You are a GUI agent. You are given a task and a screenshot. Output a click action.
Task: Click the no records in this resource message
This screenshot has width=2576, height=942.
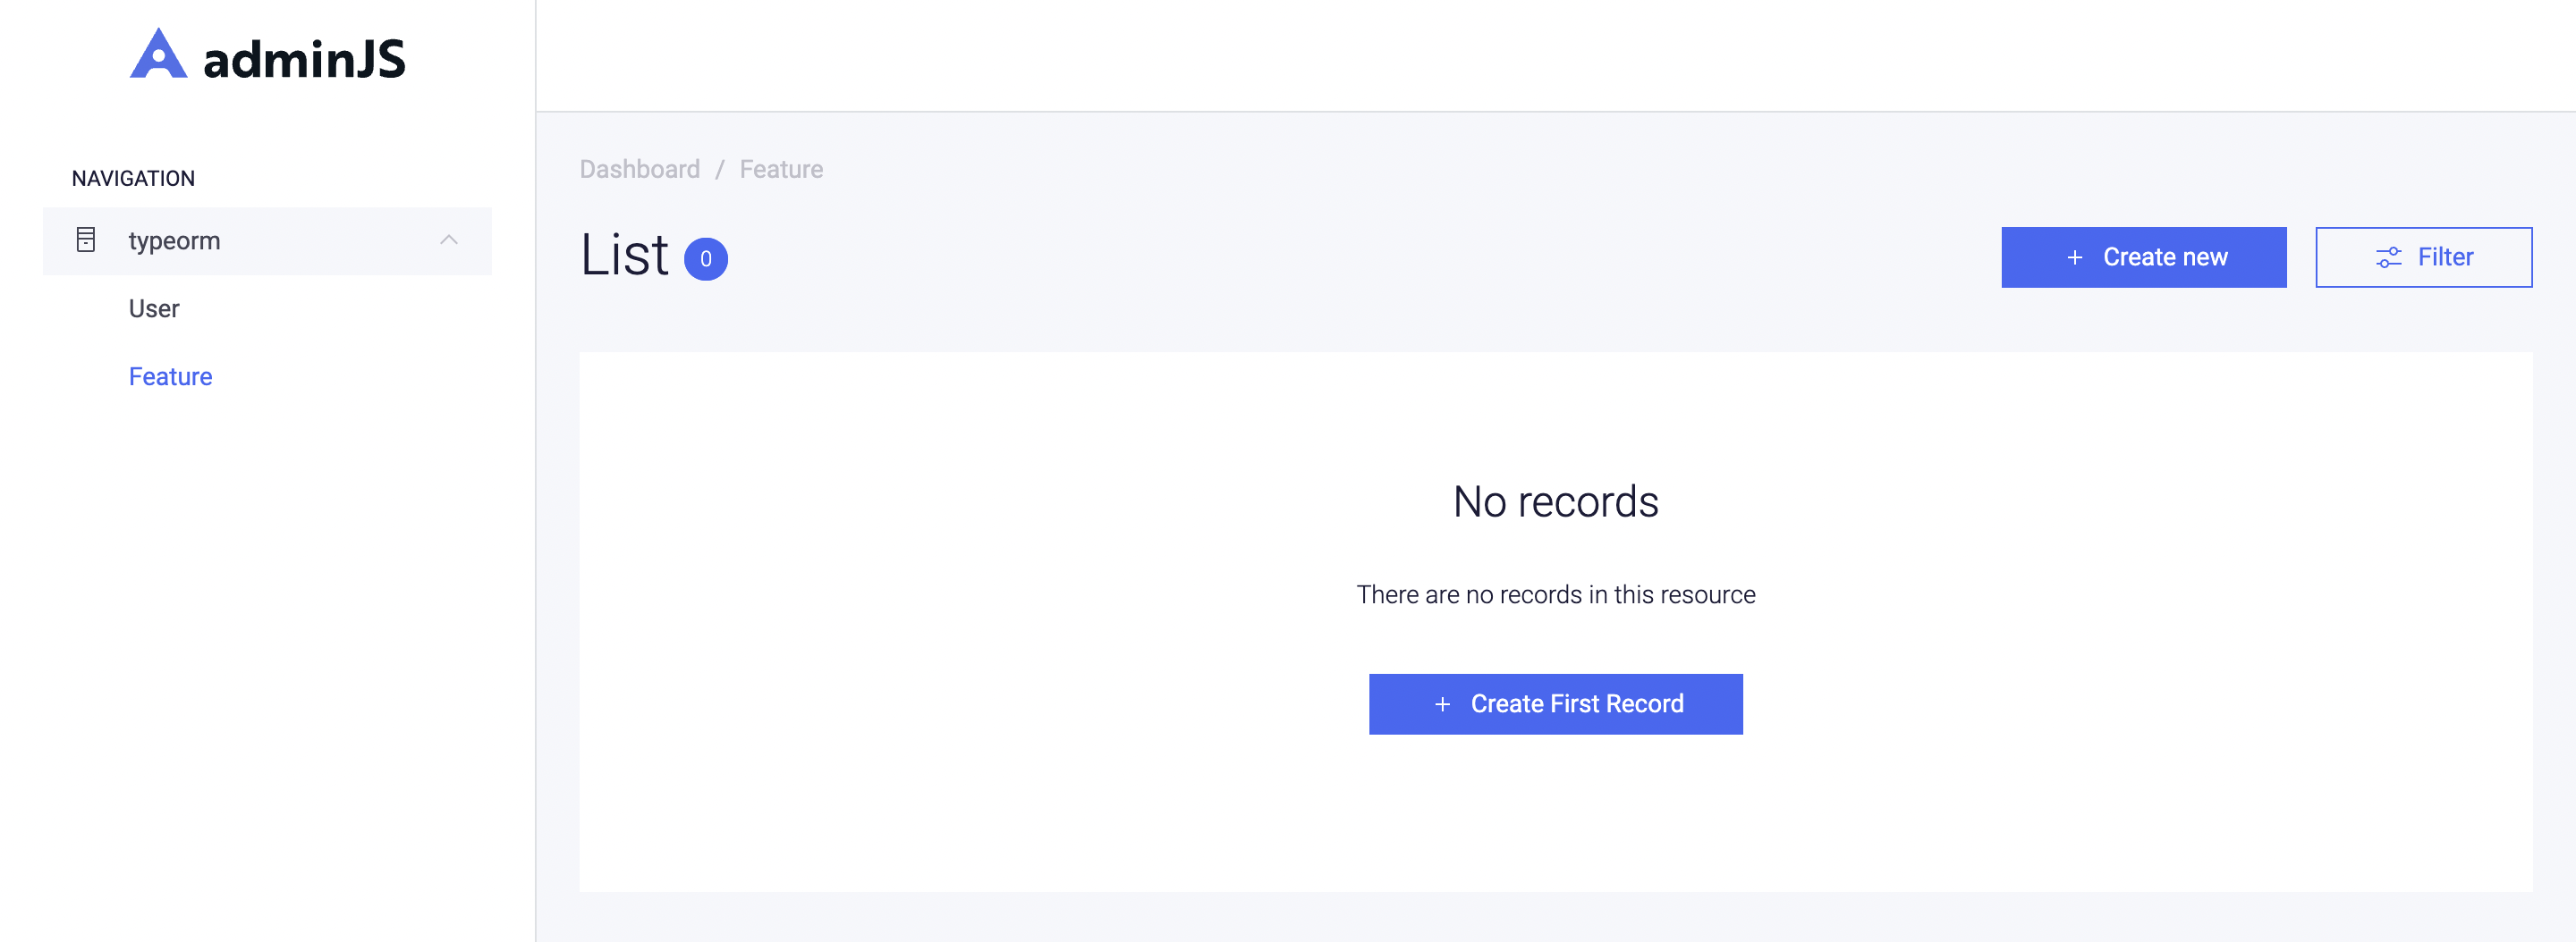[1556, 594]
